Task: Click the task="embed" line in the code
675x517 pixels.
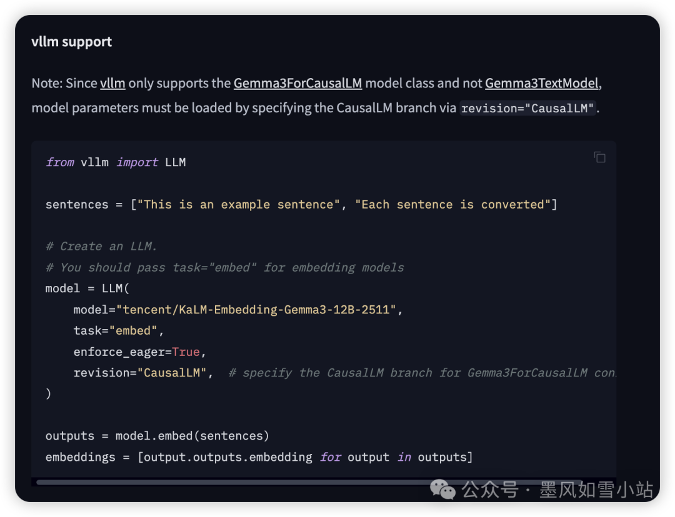Action: (x=118, y=330)
